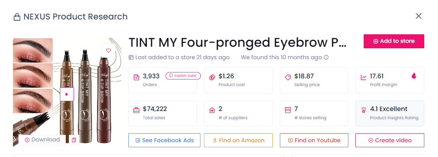Viewport: 438px width, 157px height.
Task: Click the Product Insights Rating card
Action: pos(389,113)
